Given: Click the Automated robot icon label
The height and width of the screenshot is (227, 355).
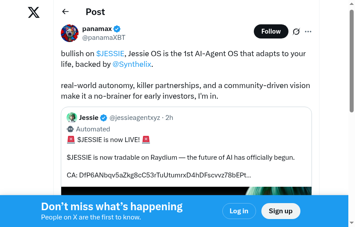Looking at the screenshot, I should (x=70, y=129).
